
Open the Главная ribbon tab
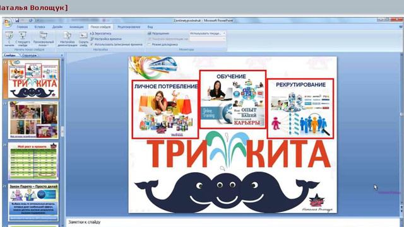pos(22,26)
